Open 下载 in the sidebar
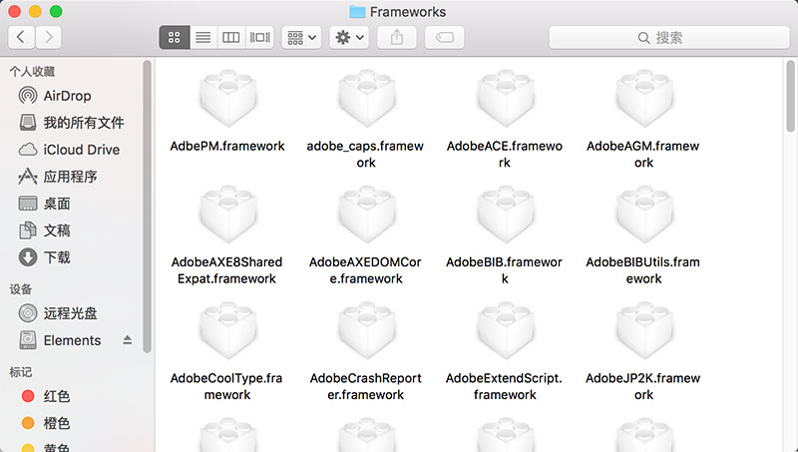 (x=44, y=257)
